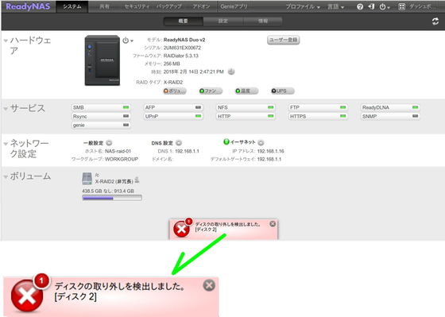Image resolution: width=445 pixels, height=317 pixels.
Task: Select the アドオン menu
Action: pos(201,6)
